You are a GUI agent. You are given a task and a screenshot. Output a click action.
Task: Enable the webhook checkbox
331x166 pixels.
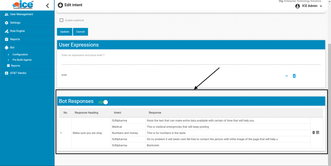(x=61, y=20)
